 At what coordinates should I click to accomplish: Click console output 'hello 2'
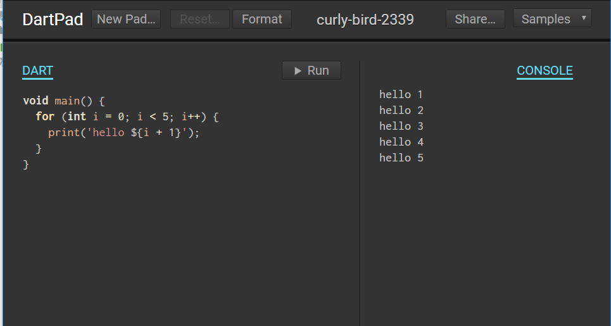coord(401,111)
